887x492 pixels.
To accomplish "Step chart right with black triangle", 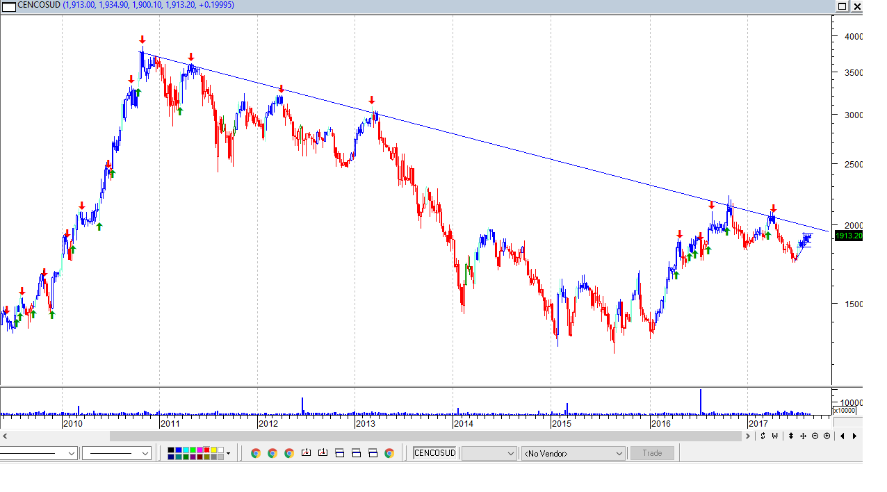I will 854,436.
